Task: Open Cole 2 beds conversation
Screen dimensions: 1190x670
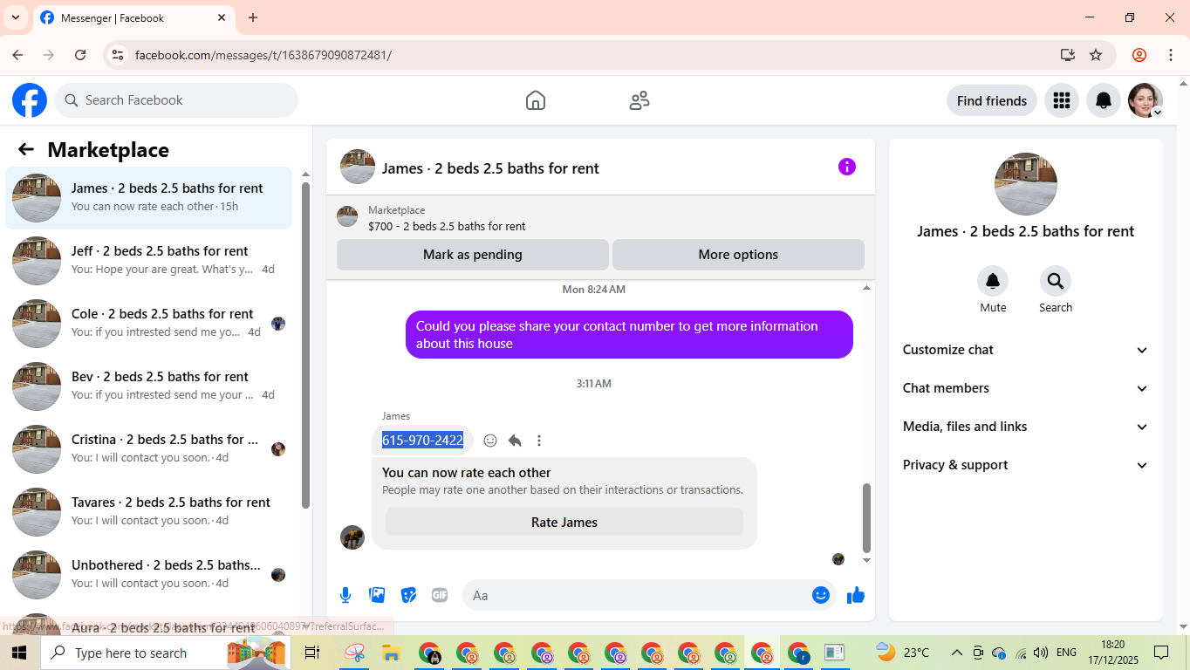Action: point(149,324)
